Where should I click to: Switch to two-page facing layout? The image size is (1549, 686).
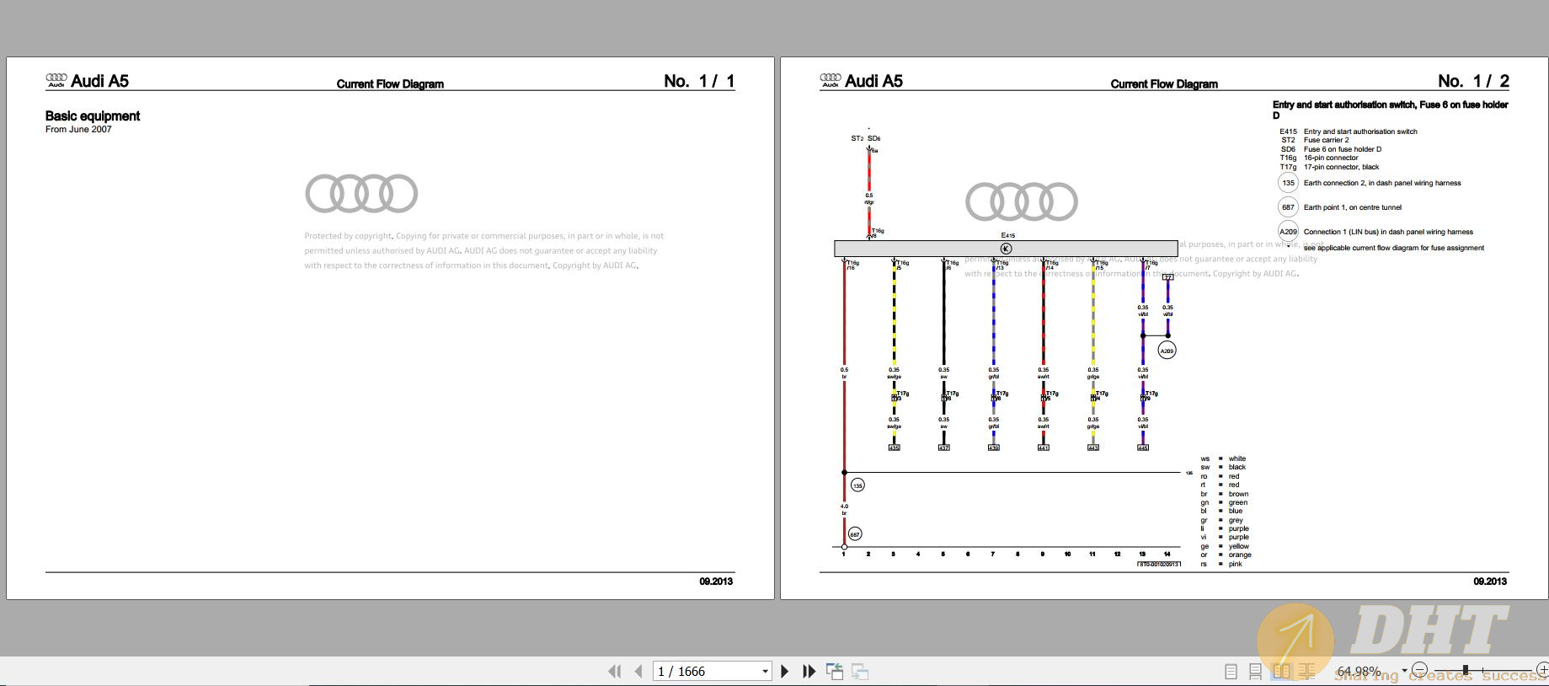(x=1281, y=672)
